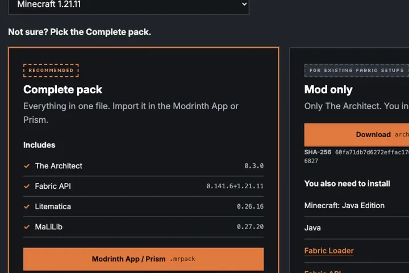Click the FOR EXISTING FABRIC SETUPS badge
The image size is (409, 273).
357,71
